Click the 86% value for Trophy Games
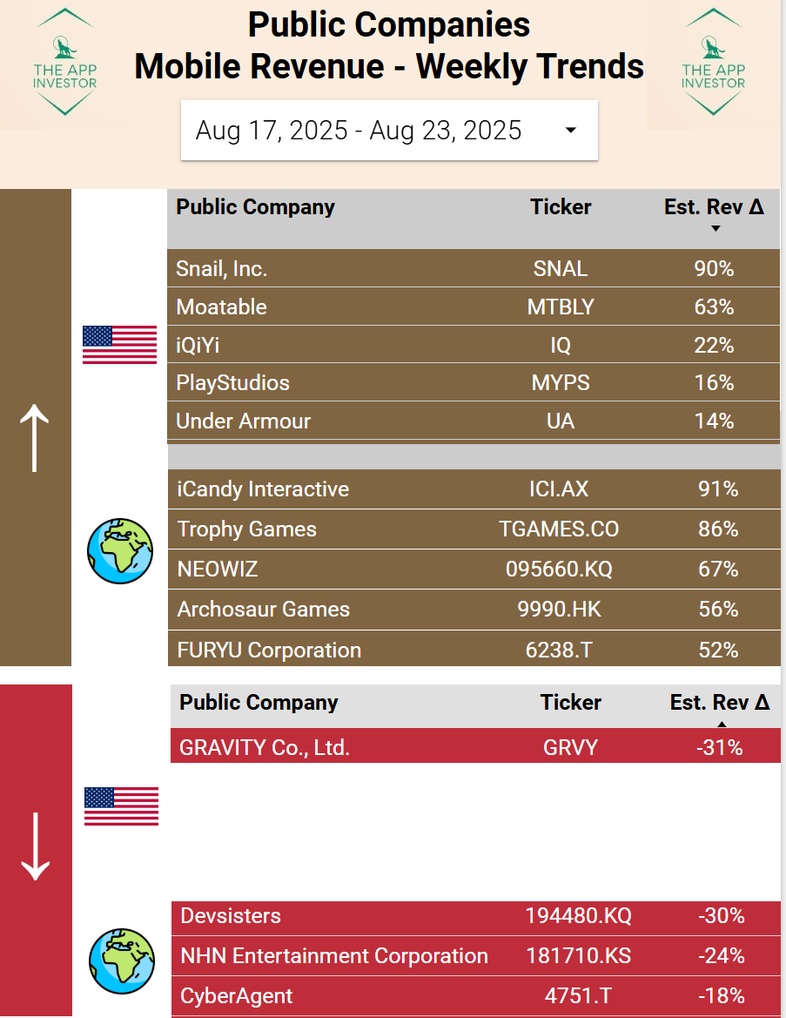Image resolution: width=786 pixels, height=1018 pixels. point(718,529)
